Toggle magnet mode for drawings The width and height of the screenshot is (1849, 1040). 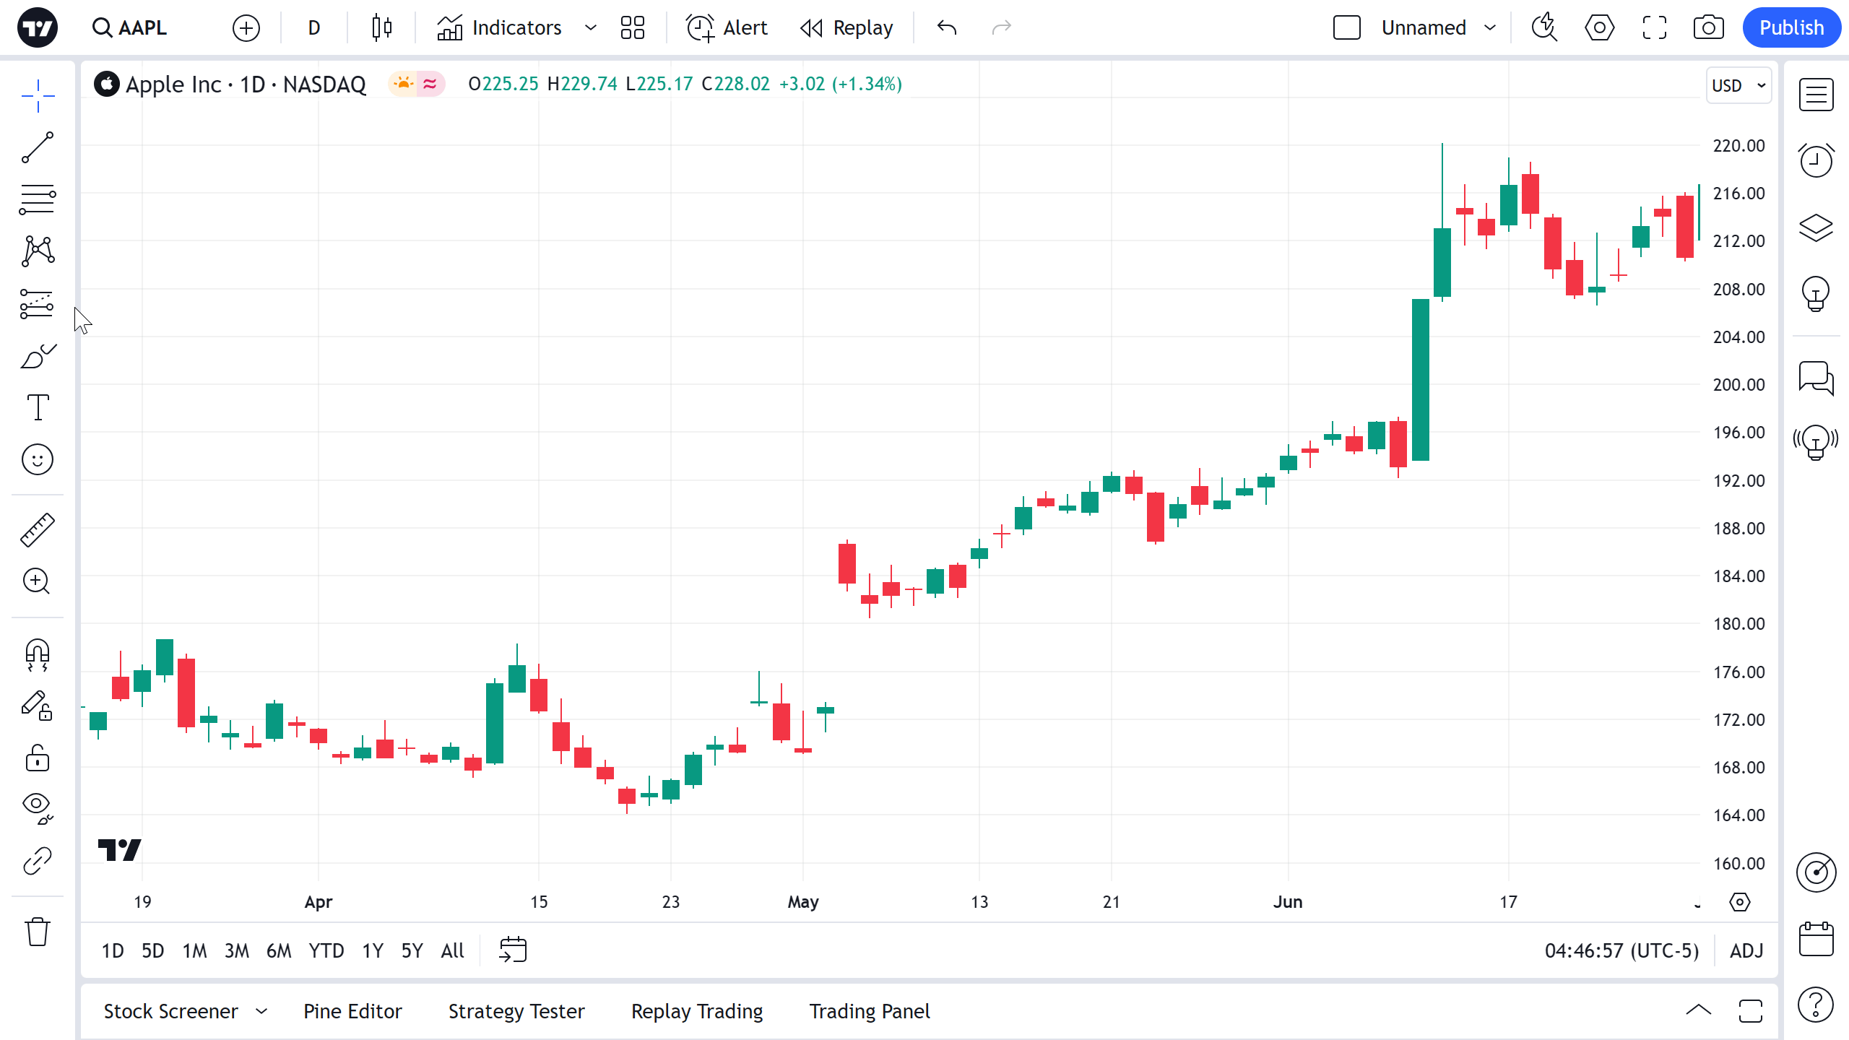[38, 654]
